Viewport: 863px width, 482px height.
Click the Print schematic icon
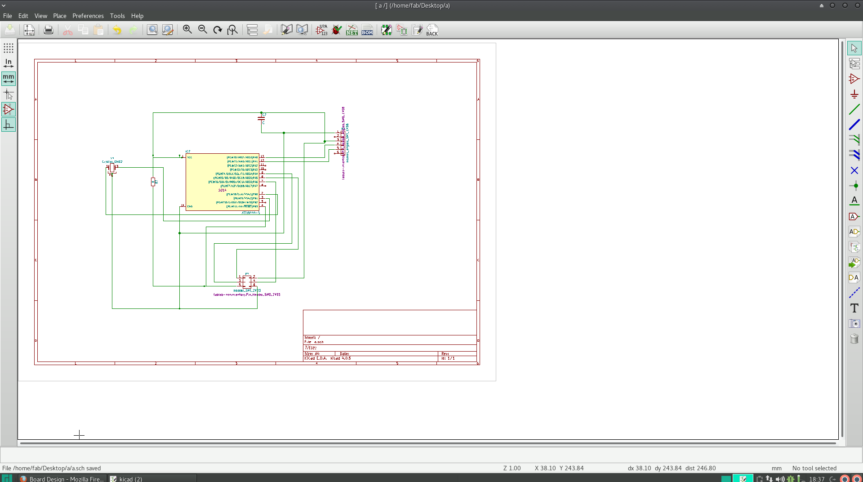pos(49,30)
